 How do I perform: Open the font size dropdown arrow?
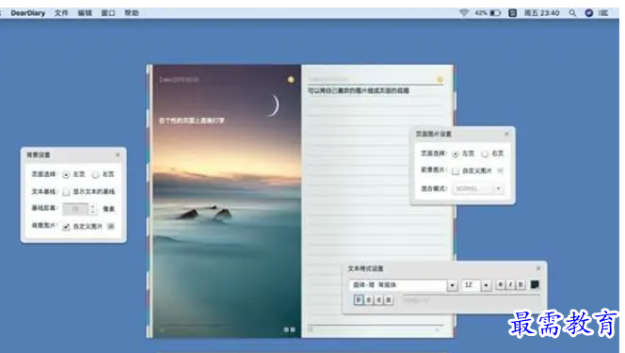[486, 285]
